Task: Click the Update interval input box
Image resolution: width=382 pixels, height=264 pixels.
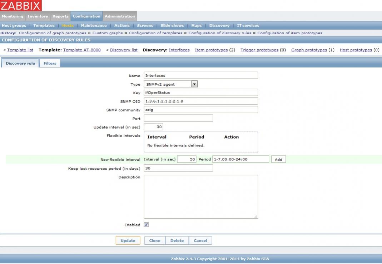Action: click(154, 127)
